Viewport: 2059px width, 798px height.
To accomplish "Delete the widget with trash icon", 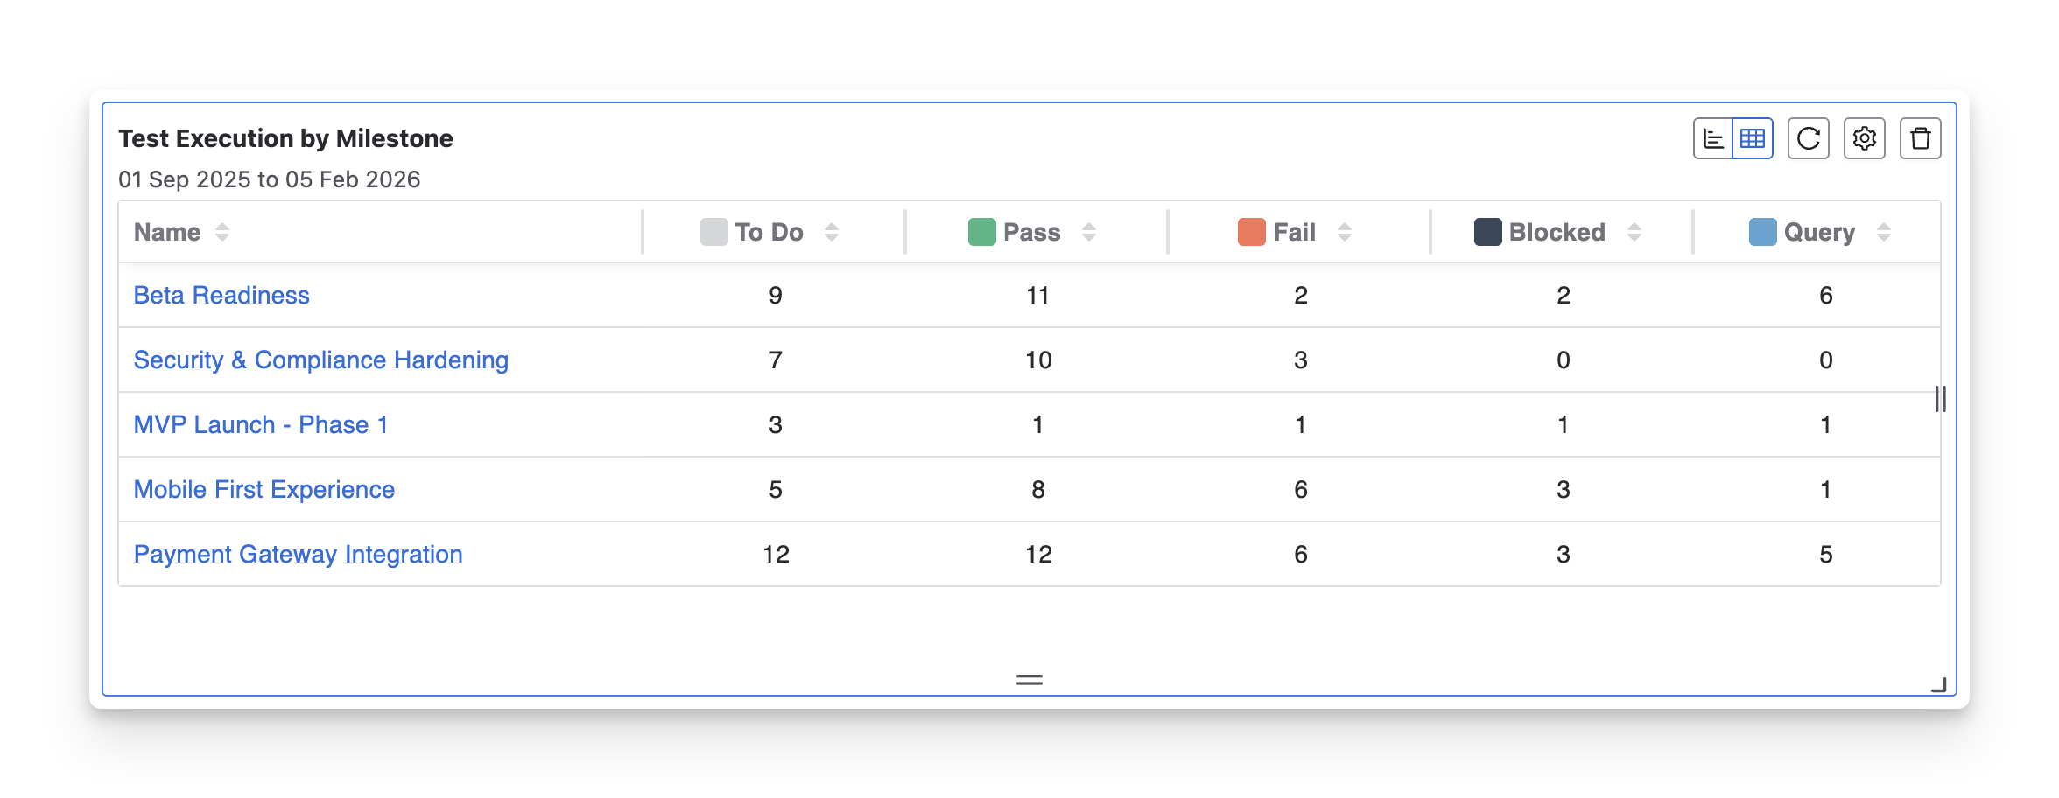I will point(1921,139).
